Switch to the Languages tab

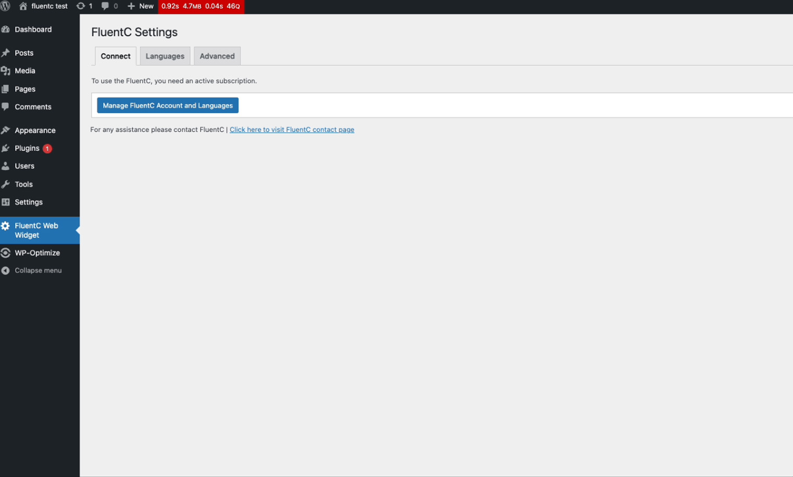tap(165, 56)
